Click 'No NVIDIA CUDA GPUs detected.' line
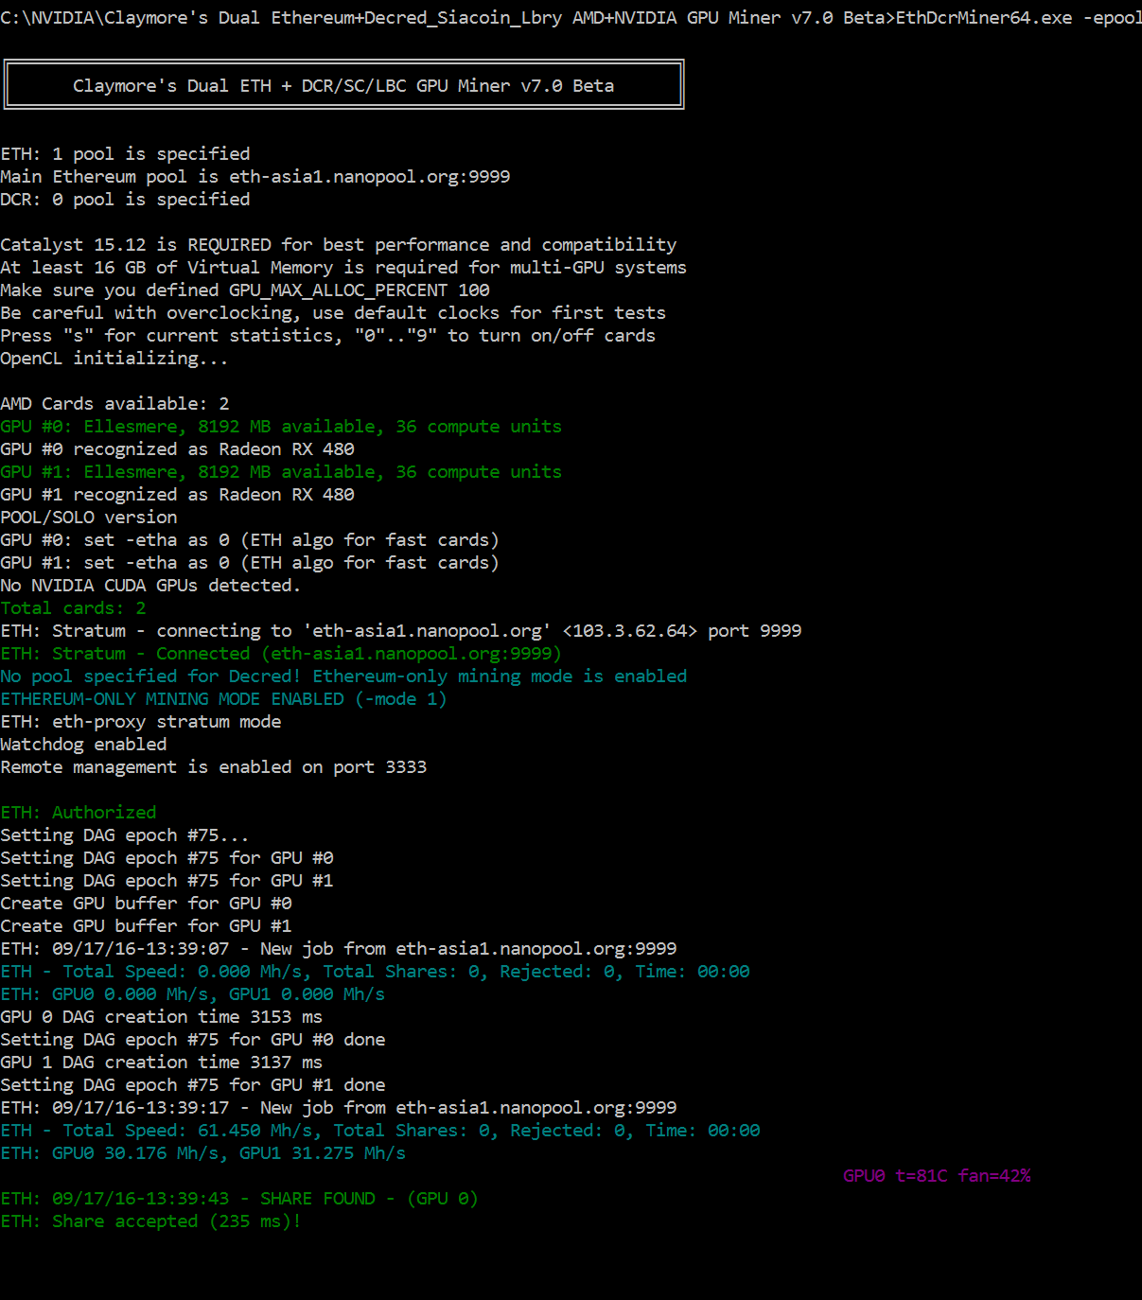The height and width of the screenshot is (1300, 1142). coord(150,586)
